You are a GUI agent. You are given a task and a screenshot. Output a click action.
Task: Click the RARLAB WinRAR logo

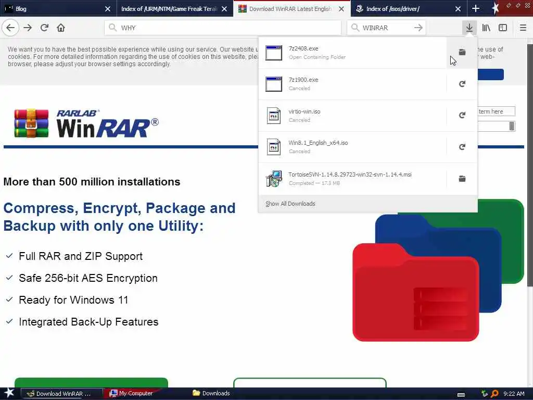86,123
